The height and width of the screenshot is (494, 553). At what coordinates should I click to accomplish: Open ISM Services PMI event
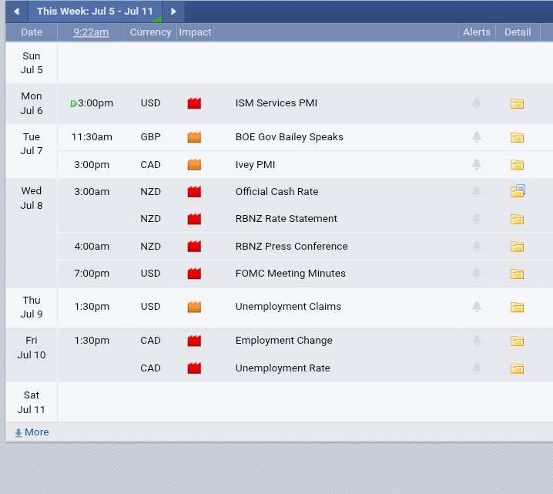276,103
